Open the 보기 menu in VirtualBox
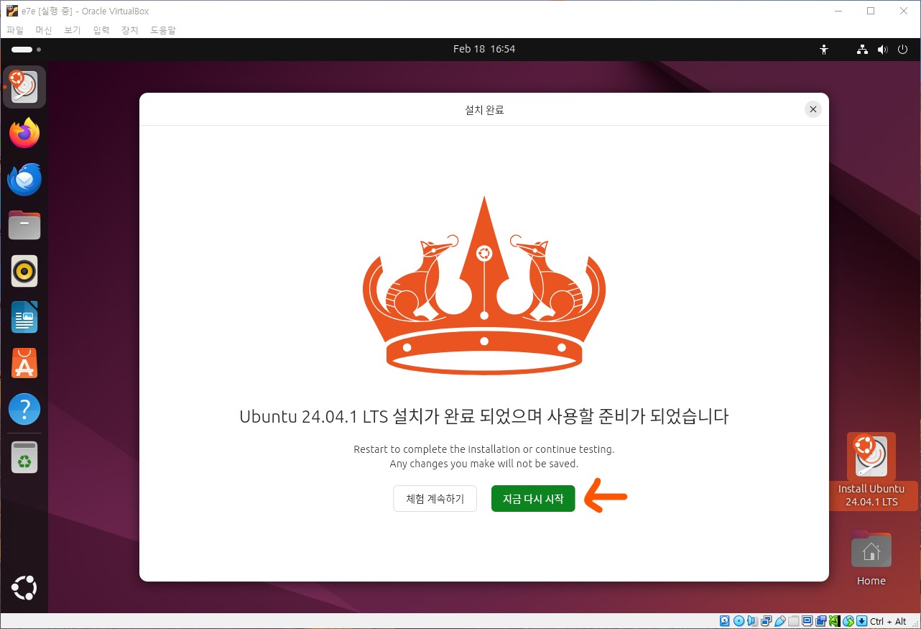Image resolution: width=921 pixels, height=629 pixels. 73,30
